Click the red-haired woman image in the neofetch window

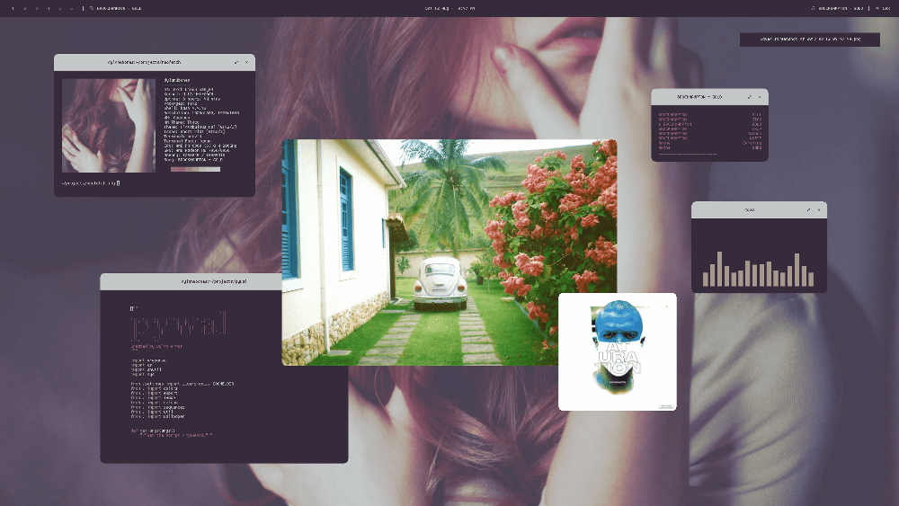pos(109,126)
